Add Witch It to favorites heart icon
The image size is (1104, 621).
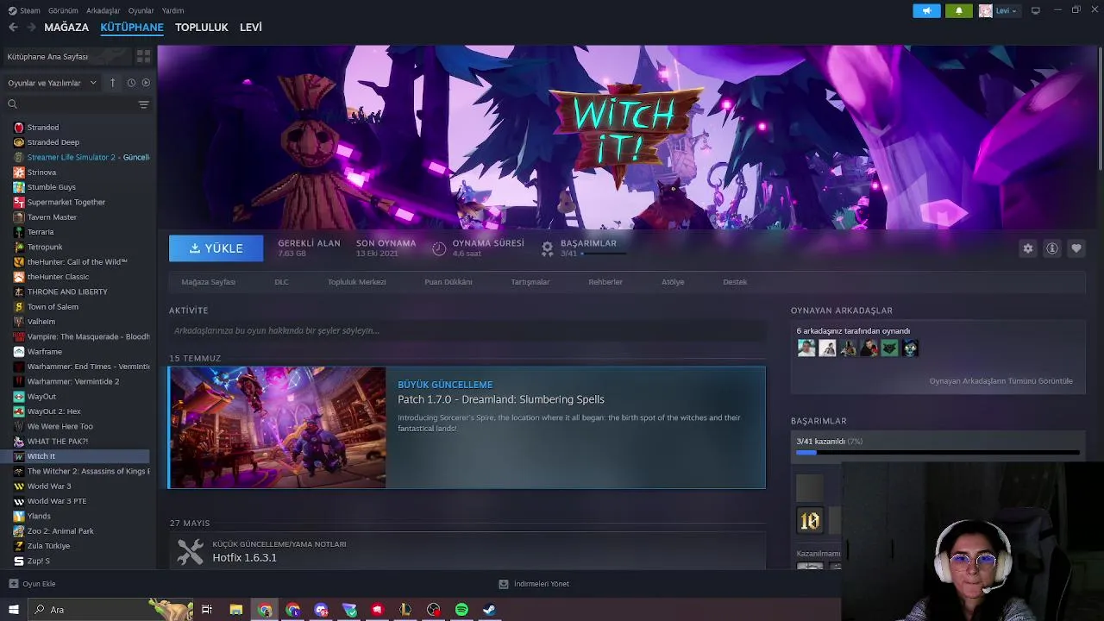tap(1076, 248)
